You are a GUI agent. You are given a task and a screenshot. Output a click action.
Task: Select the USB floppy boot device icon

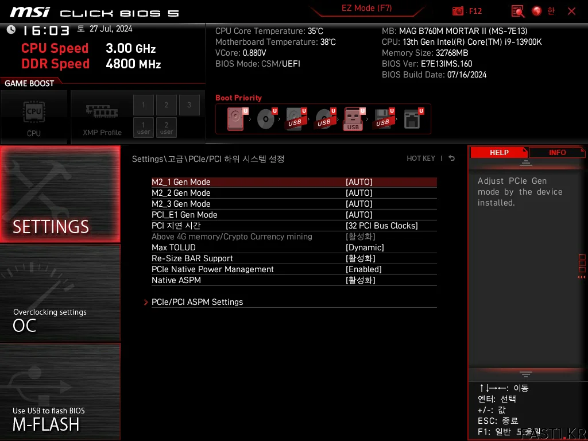pyautogui.click(x=384, y=119)
